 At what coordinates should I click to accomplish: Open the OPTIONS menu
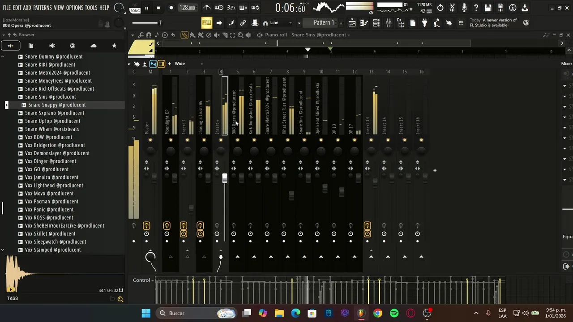75,8
